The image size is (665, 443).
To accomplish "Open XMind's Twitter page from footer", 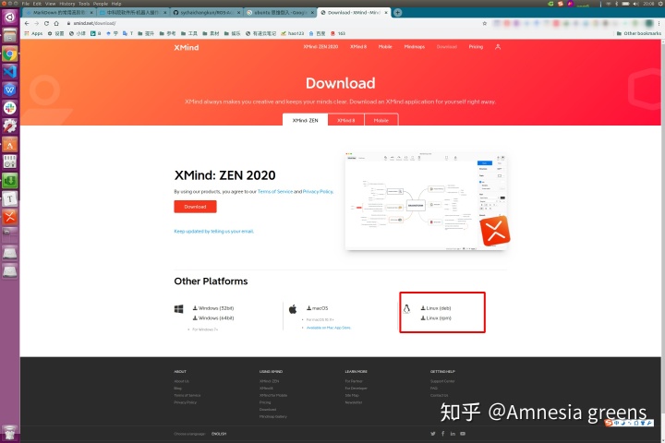I will click(x=433, y=434).
